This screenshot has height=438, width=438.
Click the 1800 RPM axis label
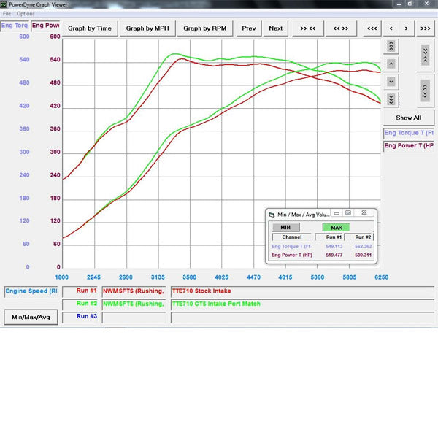(62, 277)
